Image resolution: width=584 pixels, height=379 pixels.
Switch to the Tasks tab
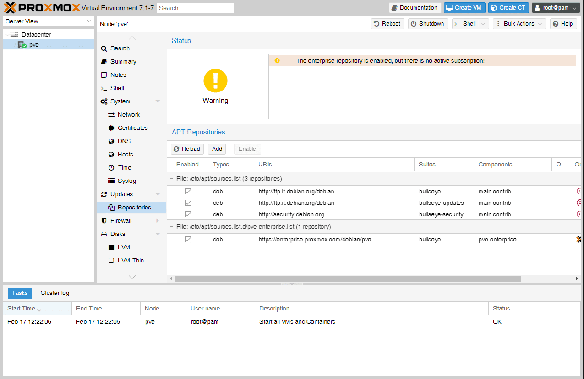point(20,293)
